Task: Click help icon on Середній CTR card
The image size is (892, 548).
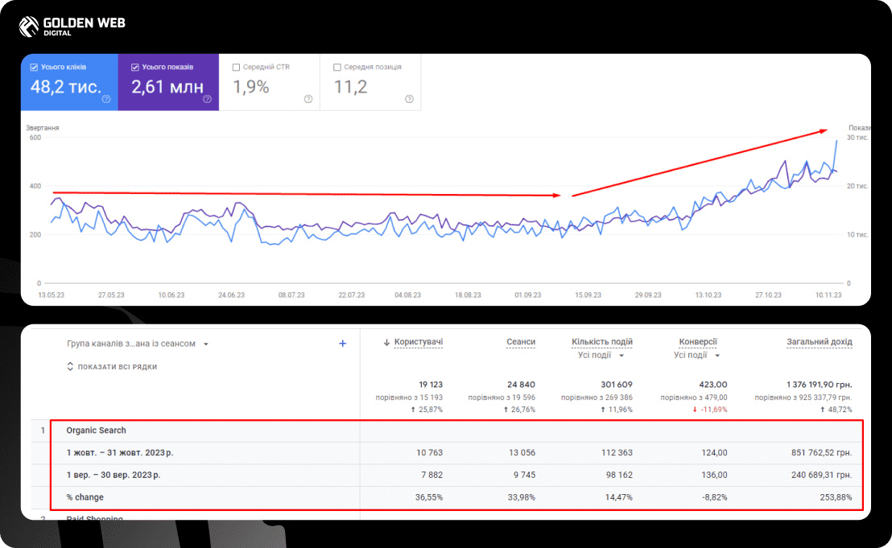Action: pyautogui.click(x=308, y=99)
